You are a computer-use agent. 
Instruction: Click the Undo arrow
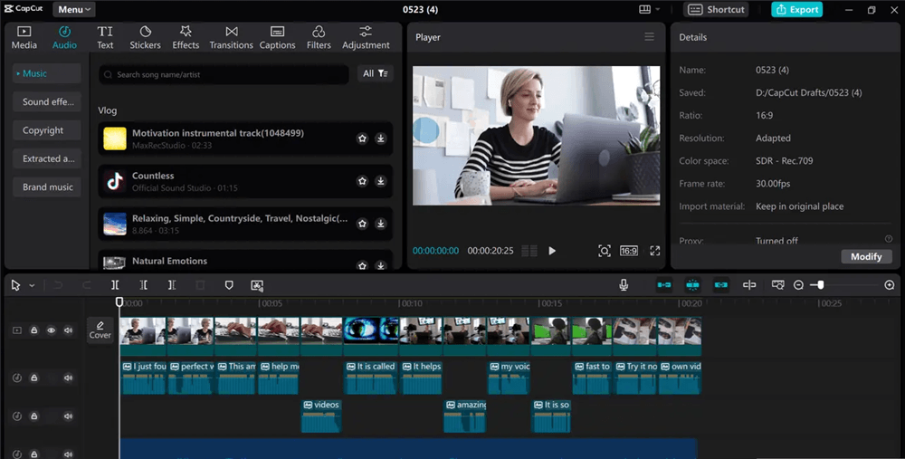pos(58,285)
